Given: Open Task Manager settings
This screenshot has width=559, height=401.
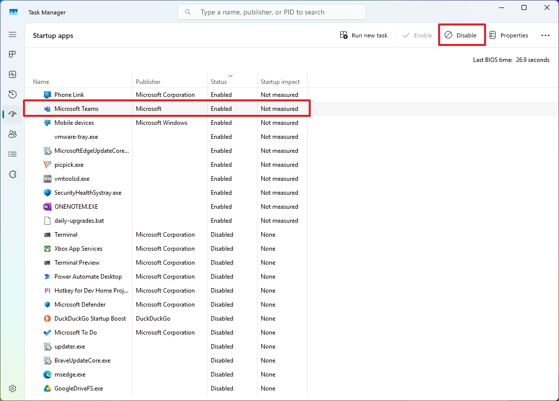Looking at the screenshot, I should pos(12,389).
